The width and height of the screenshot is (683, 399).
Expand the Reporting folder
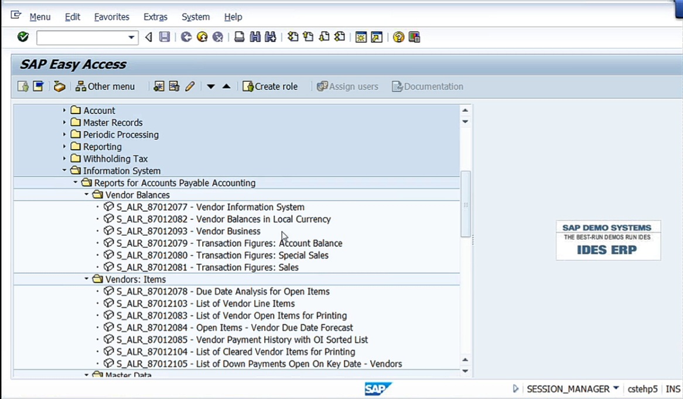pyautogui.click(x=64, y=147)
